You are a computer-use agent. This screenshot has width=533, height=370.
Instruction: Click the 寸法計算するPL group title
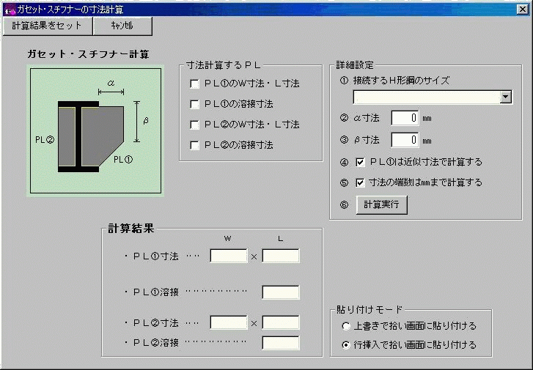pos(224,65)
